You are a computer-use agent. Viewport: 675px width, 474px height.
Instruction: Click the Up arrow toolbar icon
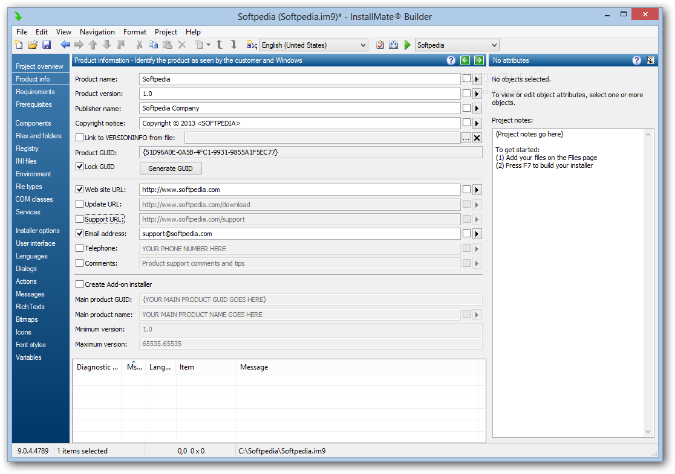coord(93,45)
